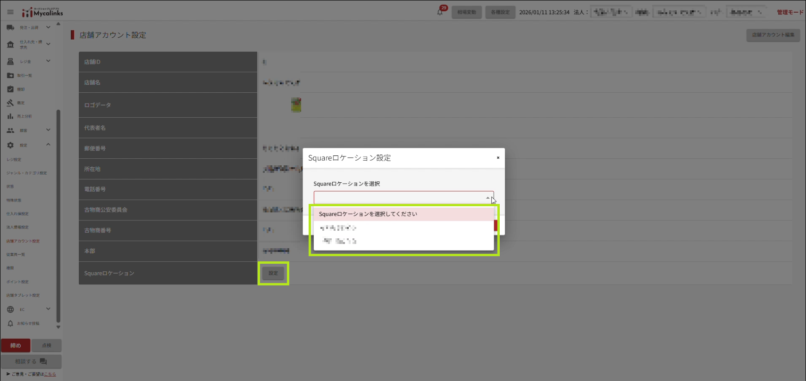The height and width of the screenshot is (381, 806).
Task: Open 従業員一覧 in the settings menu
Action: 16,255
